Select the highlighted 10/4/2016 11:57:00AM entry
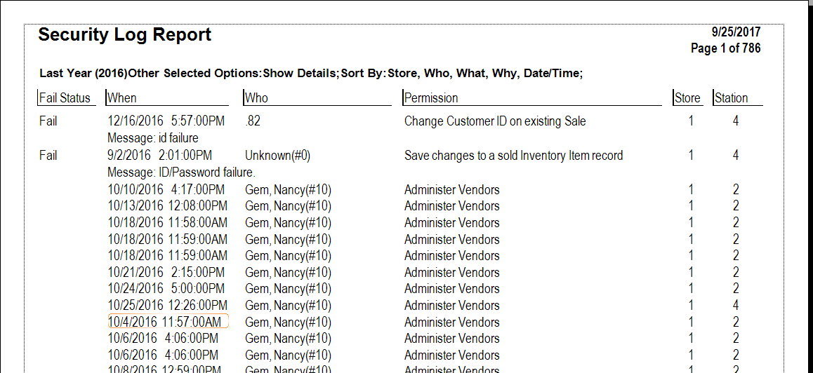The height and width of the screenshot is (373, 813). 167,322
